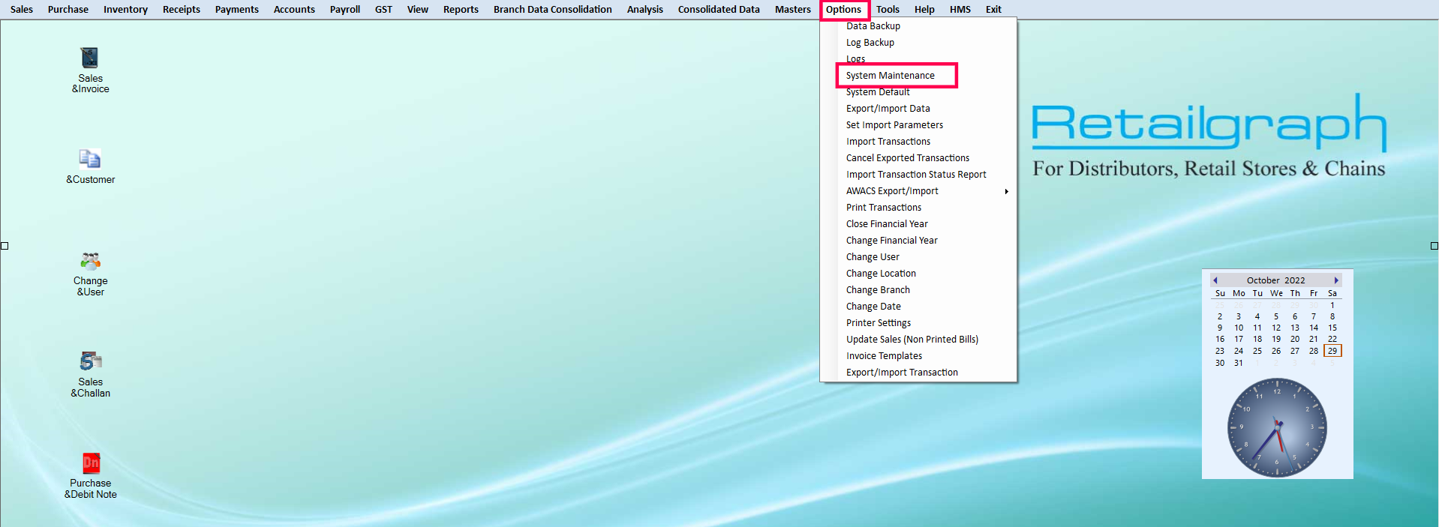Open the Change User shortcut icon
Image resolution: width=1439 pixels, height=527 pixels.
(90, 261)
